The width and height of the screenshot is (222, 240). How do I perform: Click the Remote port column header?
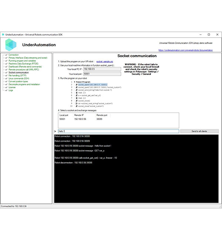point(102,115)
